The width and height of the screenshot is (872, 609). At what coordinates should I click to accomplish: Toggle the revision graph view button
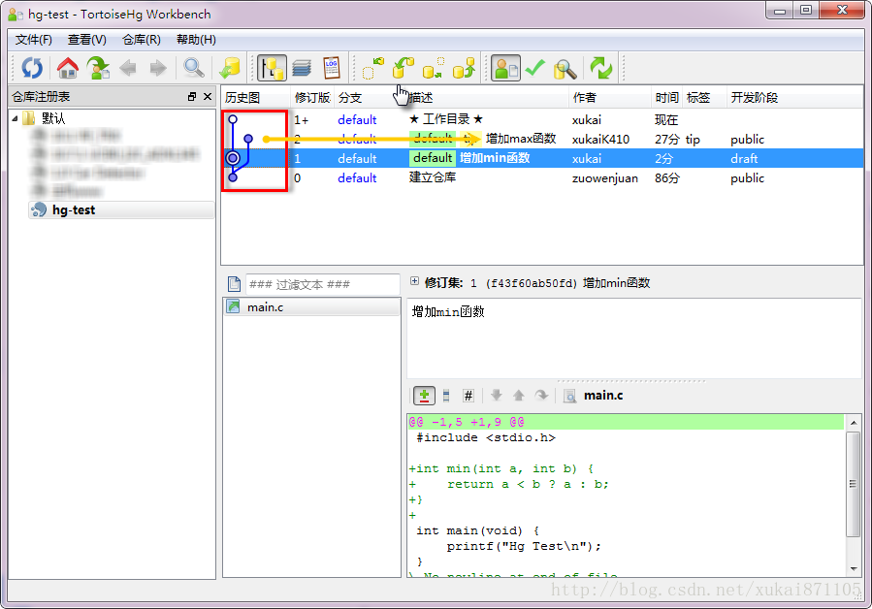272,68
